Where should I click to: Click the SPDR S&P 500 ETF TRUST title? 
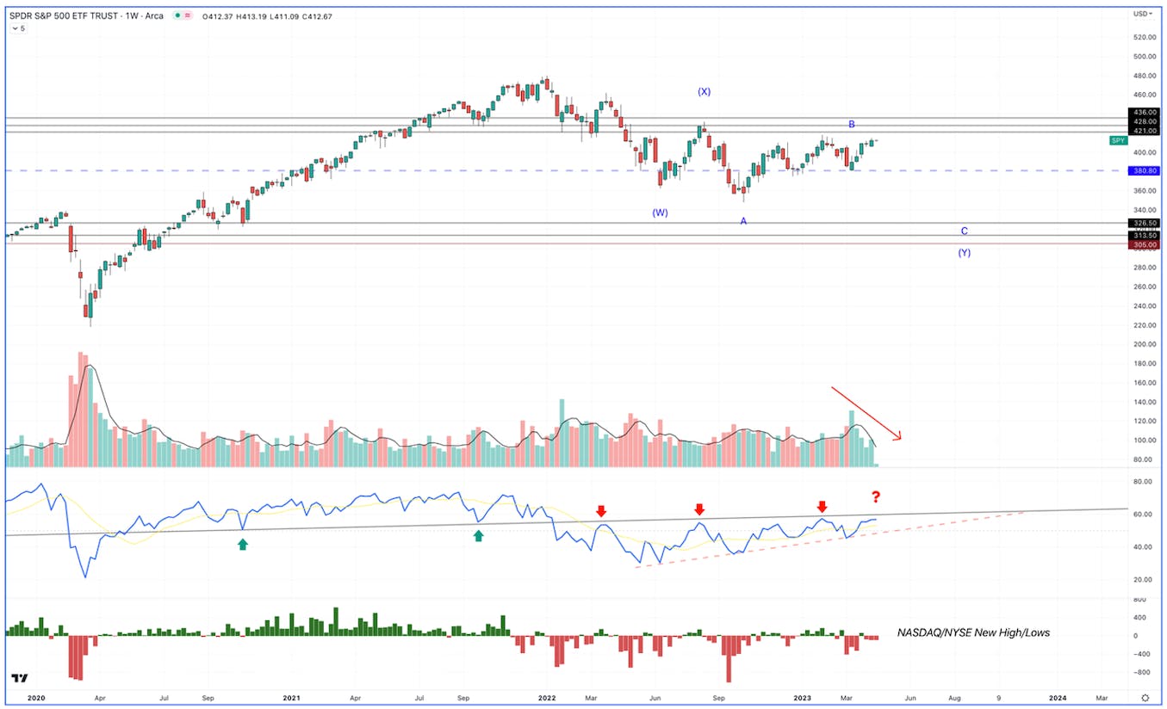72,15
